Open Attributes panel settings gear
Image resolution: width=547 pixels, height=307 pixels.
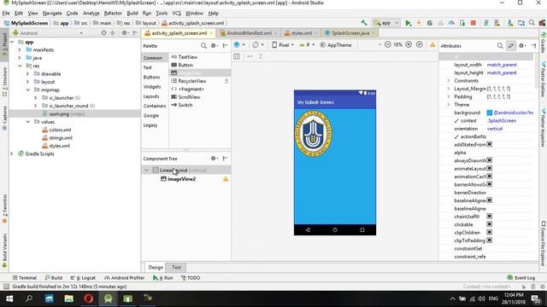(522, 45)
